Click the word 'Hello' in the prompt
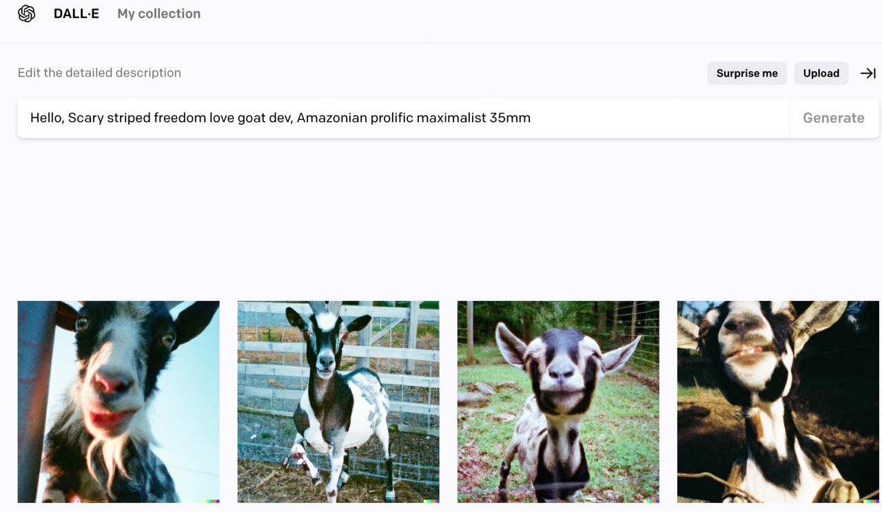Screen dimensions: 882x512 (46, 118)
